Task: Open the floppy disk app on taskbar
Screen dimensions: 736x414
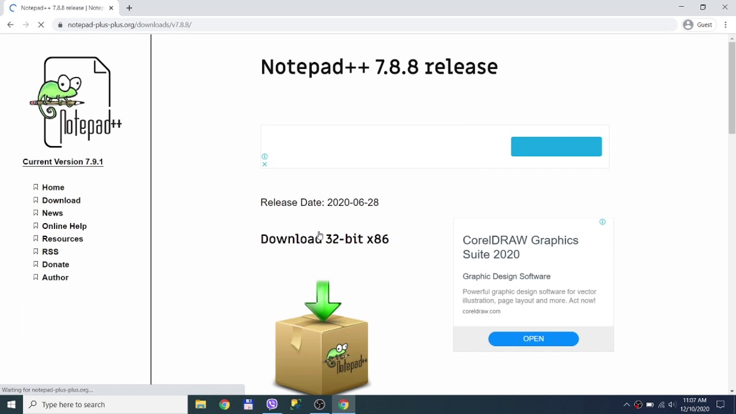Action: [248, 404]
